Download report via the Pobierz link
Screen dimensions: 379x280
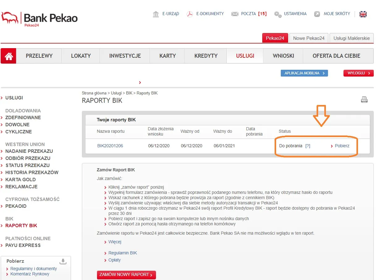click(x=343, y=146)
